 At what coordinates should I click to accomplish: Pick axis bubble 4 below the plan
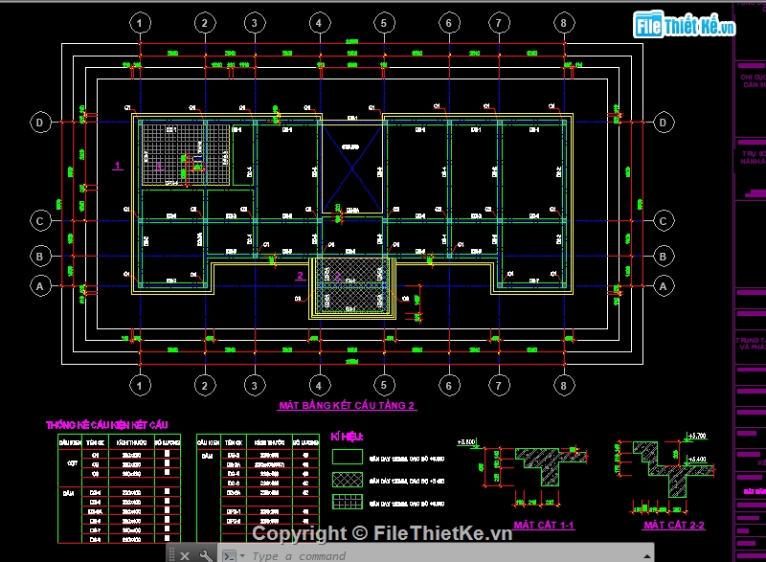point(319,386)
